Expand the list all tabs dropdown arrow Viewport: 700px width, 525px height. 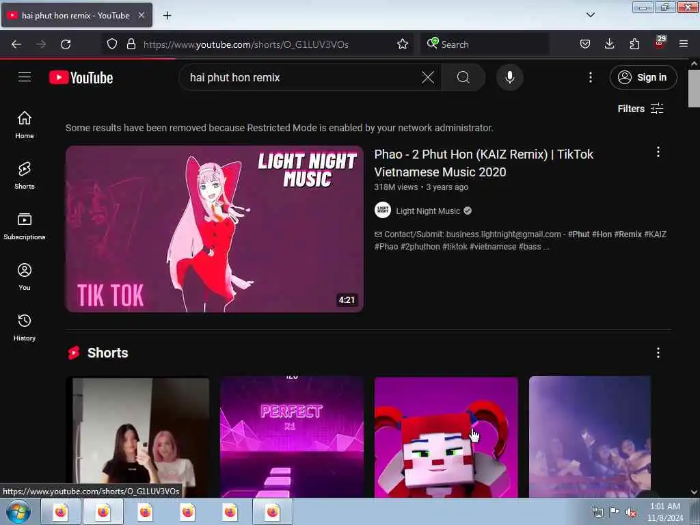tap(590, 15)
